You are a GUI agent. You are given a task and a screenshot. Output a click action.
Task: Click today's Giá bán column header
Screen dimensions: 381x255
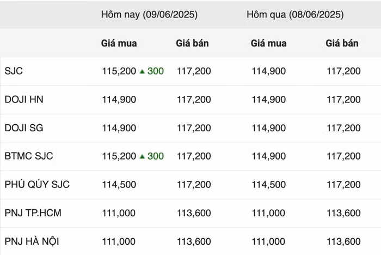(x=192, y=43)
